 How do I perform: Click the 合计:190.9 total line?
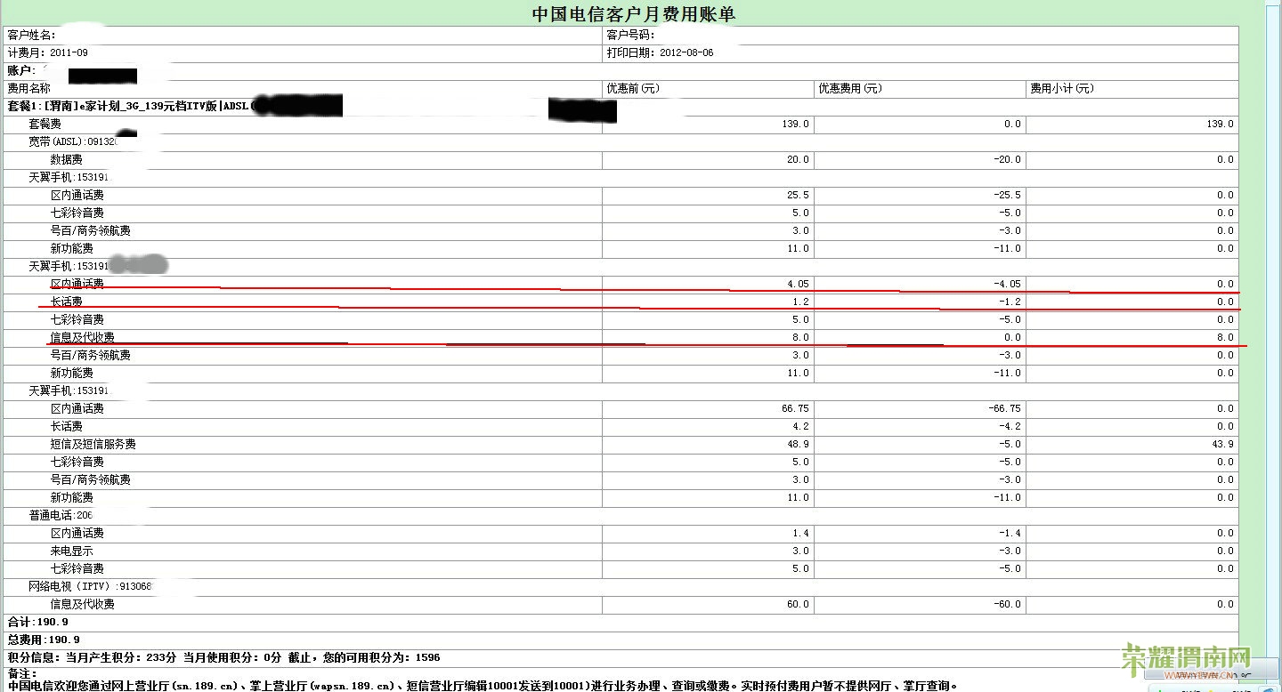38,623
